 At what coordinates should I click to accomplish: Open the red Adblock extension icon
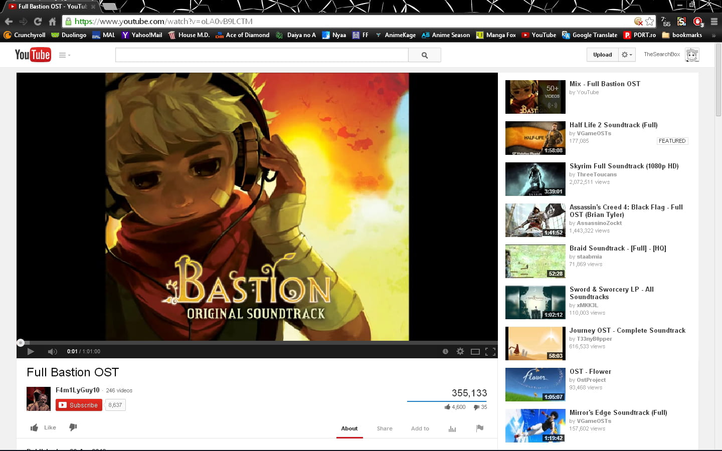pos(698,22)
